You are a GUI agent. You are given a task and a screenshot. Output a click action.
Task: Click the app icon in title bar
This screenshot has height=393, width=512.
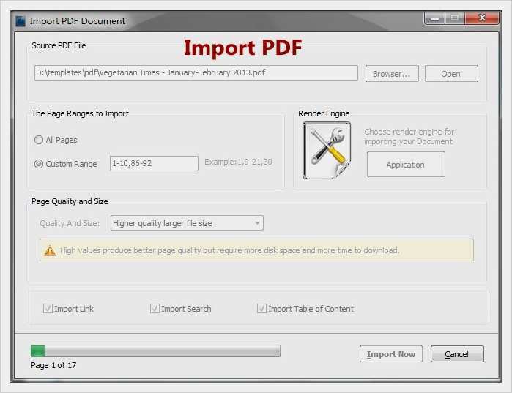pyautogui.click(x=21, y=21)
